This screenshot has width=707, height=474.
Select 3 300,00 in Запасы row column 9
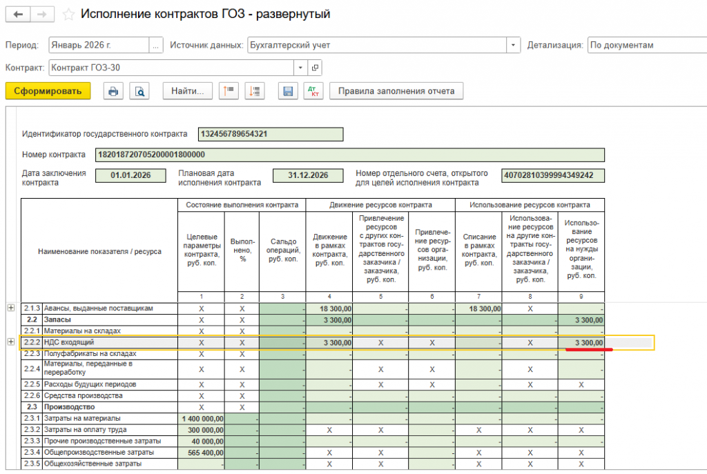[581, 320]
